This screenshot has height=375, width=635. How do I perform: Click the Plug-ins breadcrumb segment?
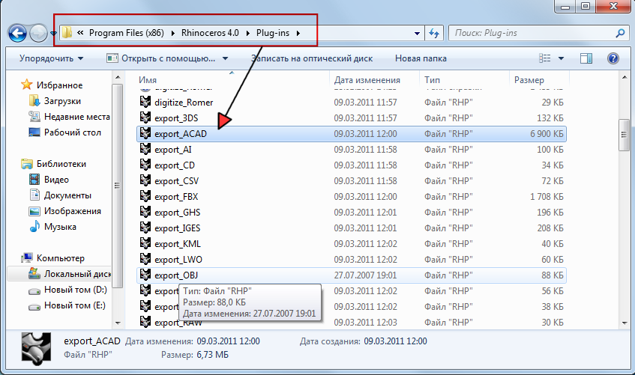pyautogui.click(x=273, y=33)
